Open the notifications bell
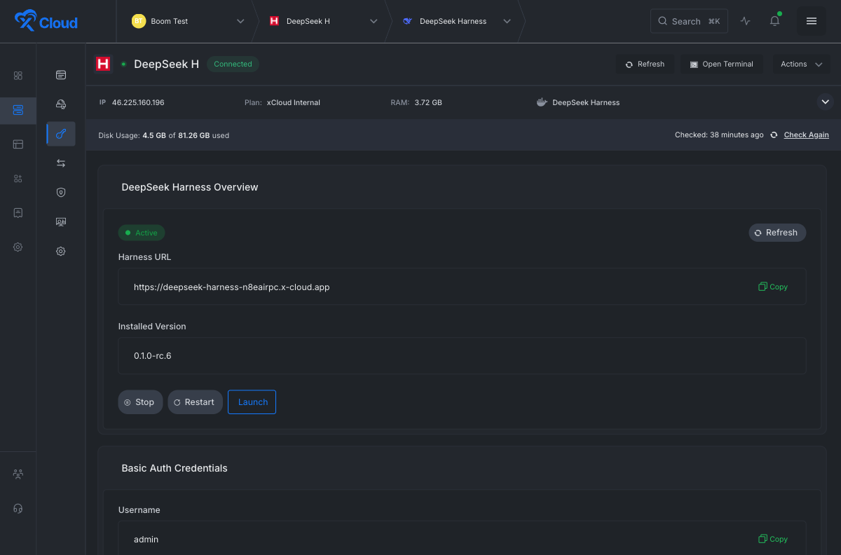This screenshot has width=841, height=555. [774, 21]
